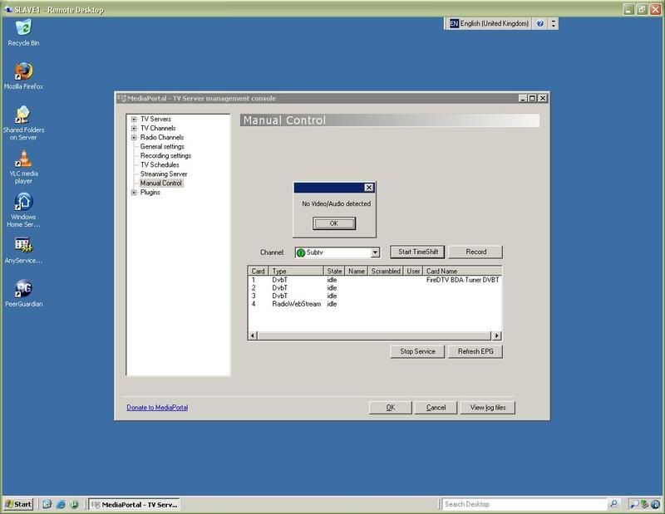Expand the Plugins tree node
Viewport: 665px width, 514px height.
coord(134,193)
